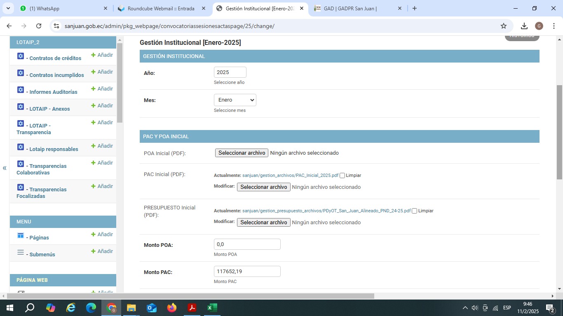Reload the page with the refresh icon

(x=39, y=26)
